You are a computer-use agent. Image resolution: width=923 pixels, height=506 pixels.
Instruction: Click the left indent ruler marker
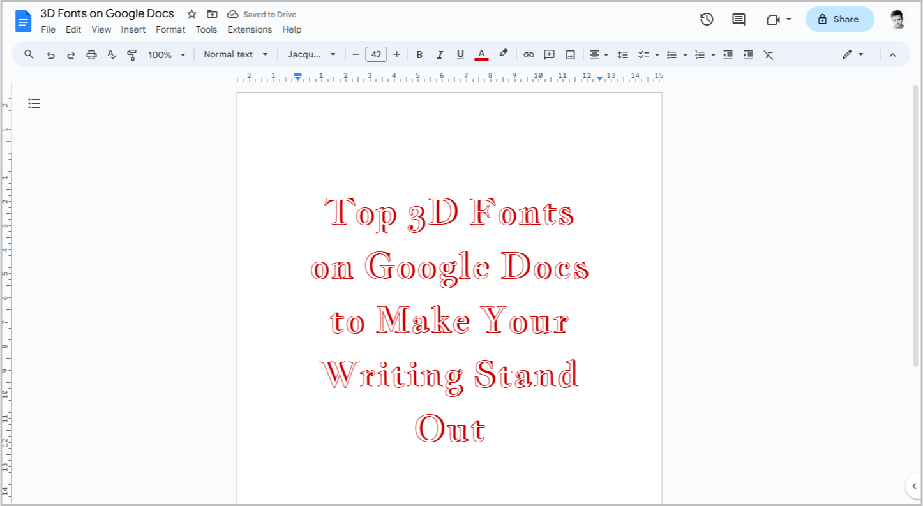point(297,77)
